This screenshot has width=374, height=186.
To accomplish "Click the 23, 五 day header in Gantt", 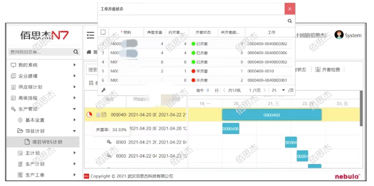I will [342, 104].
